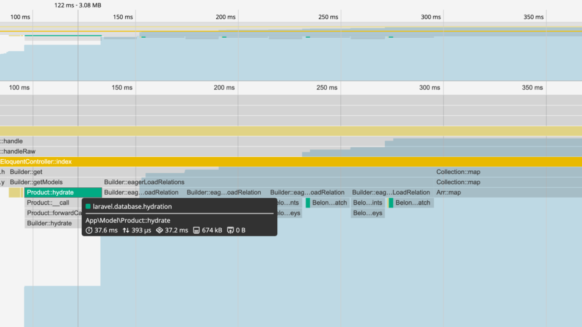
Task: Click the CPU icon next to 37.2 ms
Action: [160, 231]
